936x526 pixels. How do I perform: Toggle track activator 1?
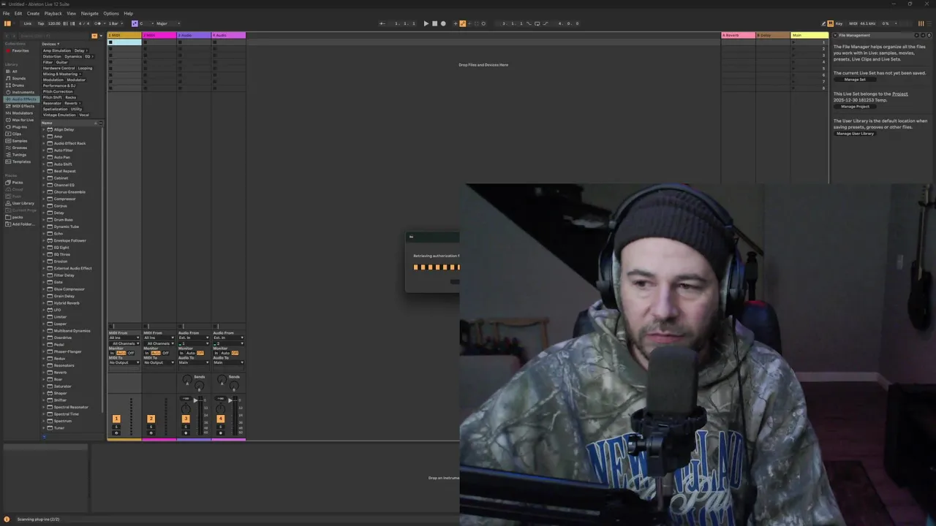point(116,419)
